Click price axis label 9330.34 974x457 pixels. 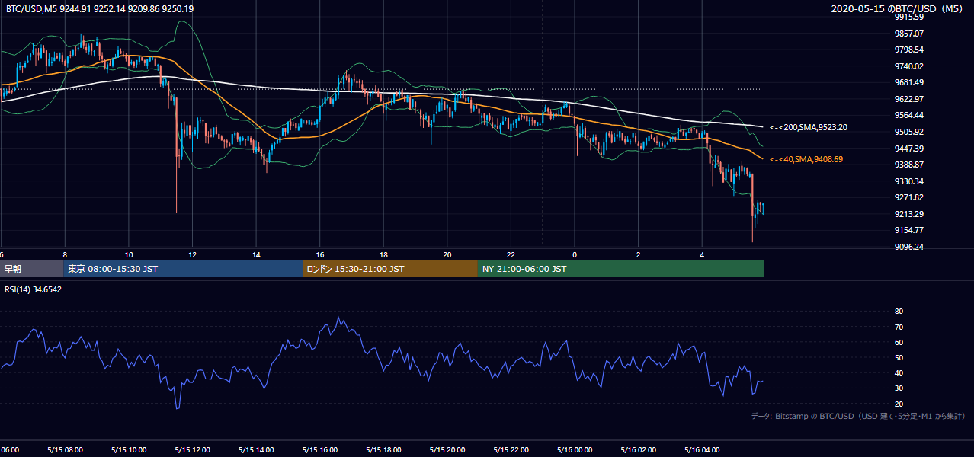coord(909,181)
